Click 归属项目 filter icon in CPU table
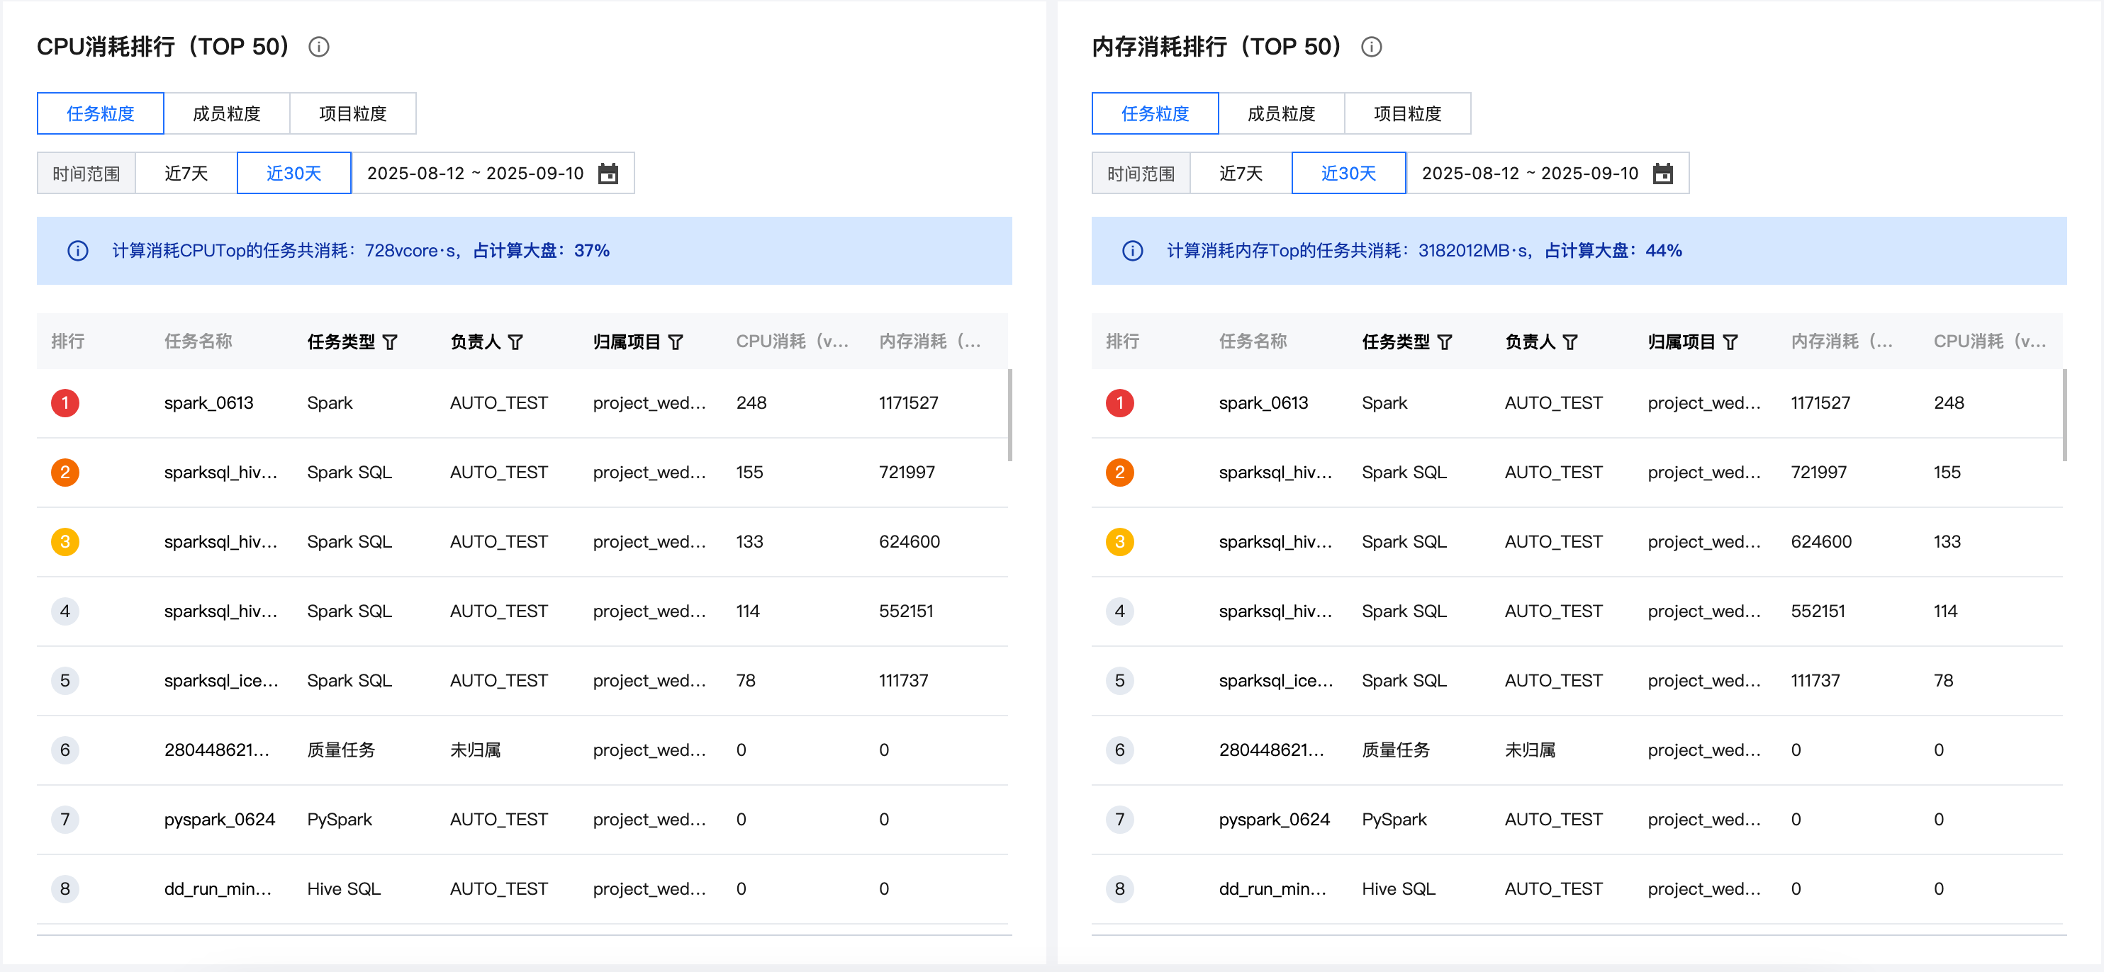The image size is (2104, 972). pyautogui.click(x=676, y=342)
